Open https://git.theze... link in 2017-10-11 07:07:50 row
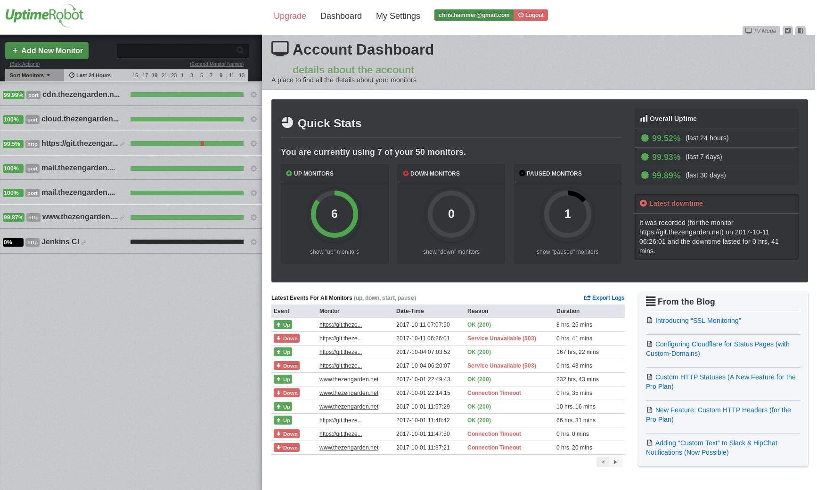Screen dimensions: 817x490 point(341,325)
